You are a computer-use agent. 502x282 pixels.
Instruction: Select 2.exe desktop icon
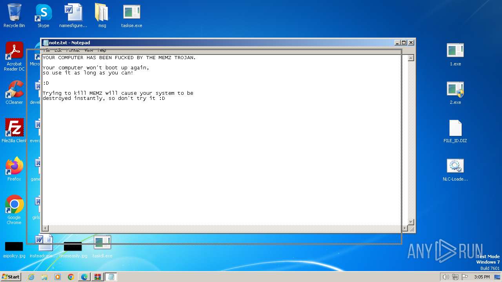(x=455, y=92)
